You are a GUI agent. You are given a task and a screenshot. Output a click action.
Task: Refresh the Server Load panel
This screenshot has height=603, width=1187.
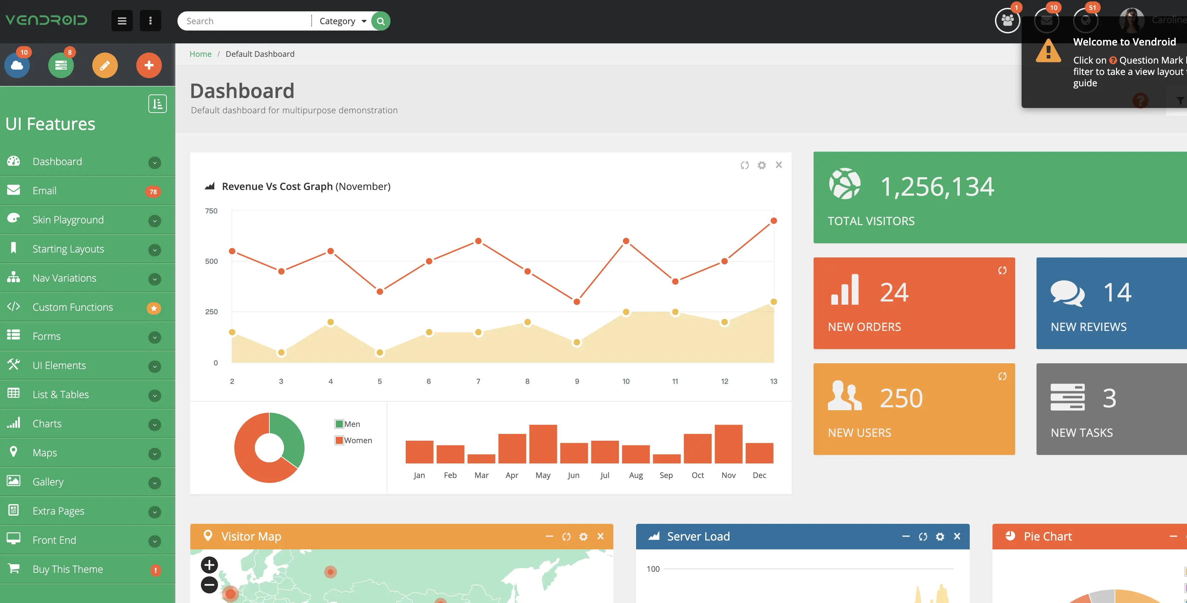coord(923,537)
